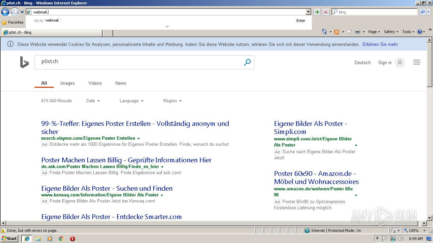Screen dimensions: 433x243
Task: Switch to the News tab
Action: (x=120, y=83)
